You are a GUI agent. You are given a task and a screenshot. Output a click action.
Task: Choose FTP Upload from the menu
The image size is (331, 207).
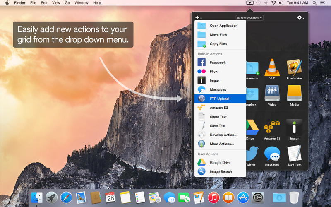[220, 99]
